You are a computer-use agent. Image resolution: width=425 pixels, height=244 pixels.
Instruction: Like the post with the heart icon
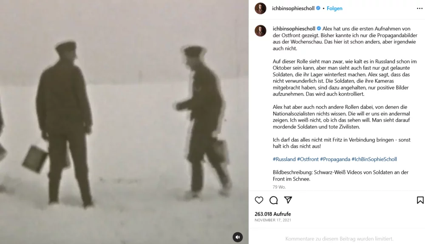pos(259,200)
